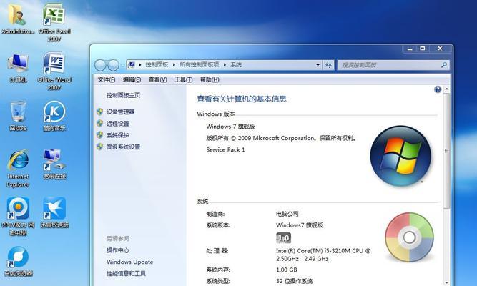Open the 计算机 (Computer) desktop icon
Image resolution: width=477 pixels, height=286 pixels.
18,67
